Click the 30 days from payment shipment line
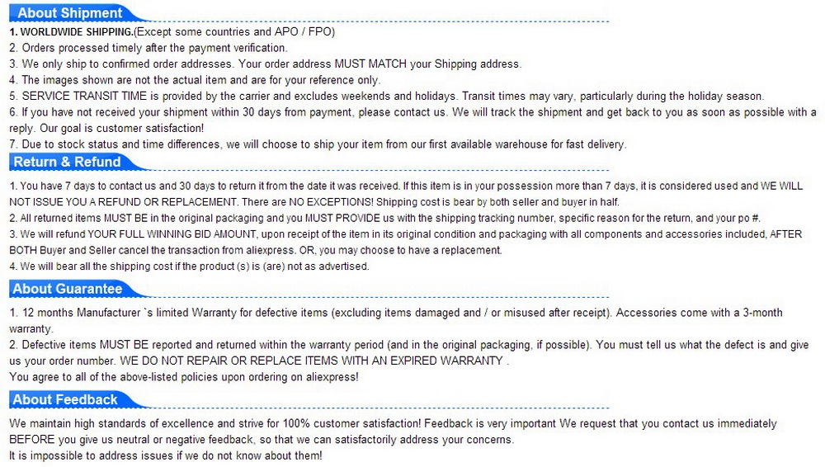825x467 pixels. pyautogui.click(x=412, y=112)
